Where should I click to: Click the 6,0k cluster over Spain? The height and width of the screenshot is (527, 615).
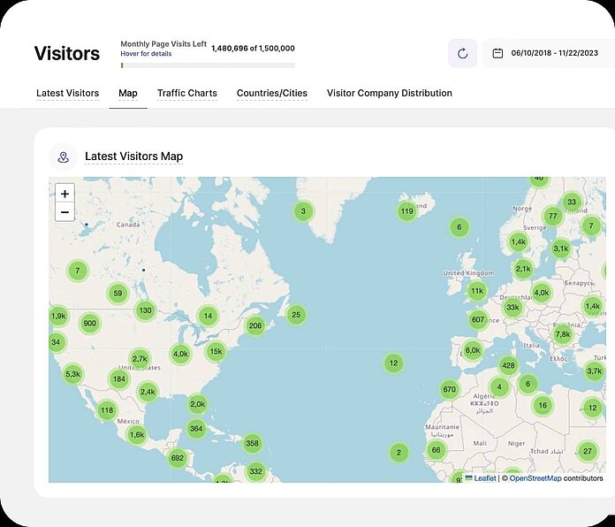pos(473,349)
